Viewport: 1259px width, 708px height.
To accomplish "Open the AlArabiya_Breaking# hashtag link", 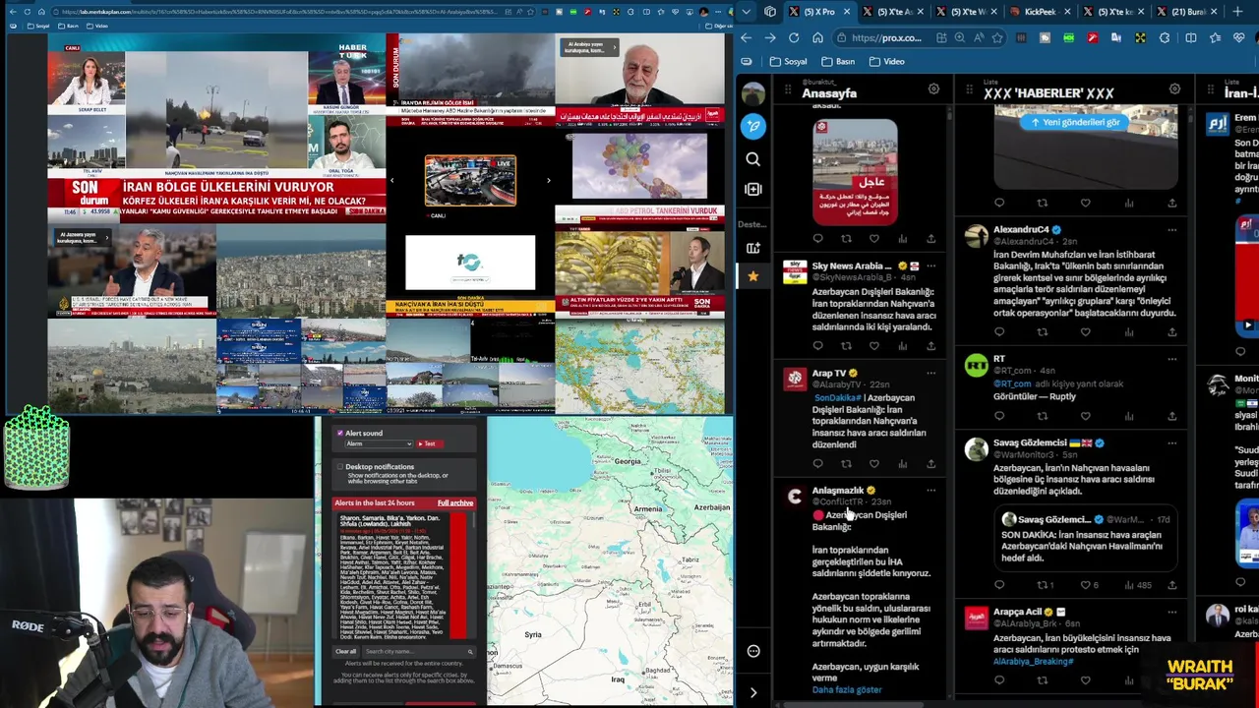I will click(1033, 662).
